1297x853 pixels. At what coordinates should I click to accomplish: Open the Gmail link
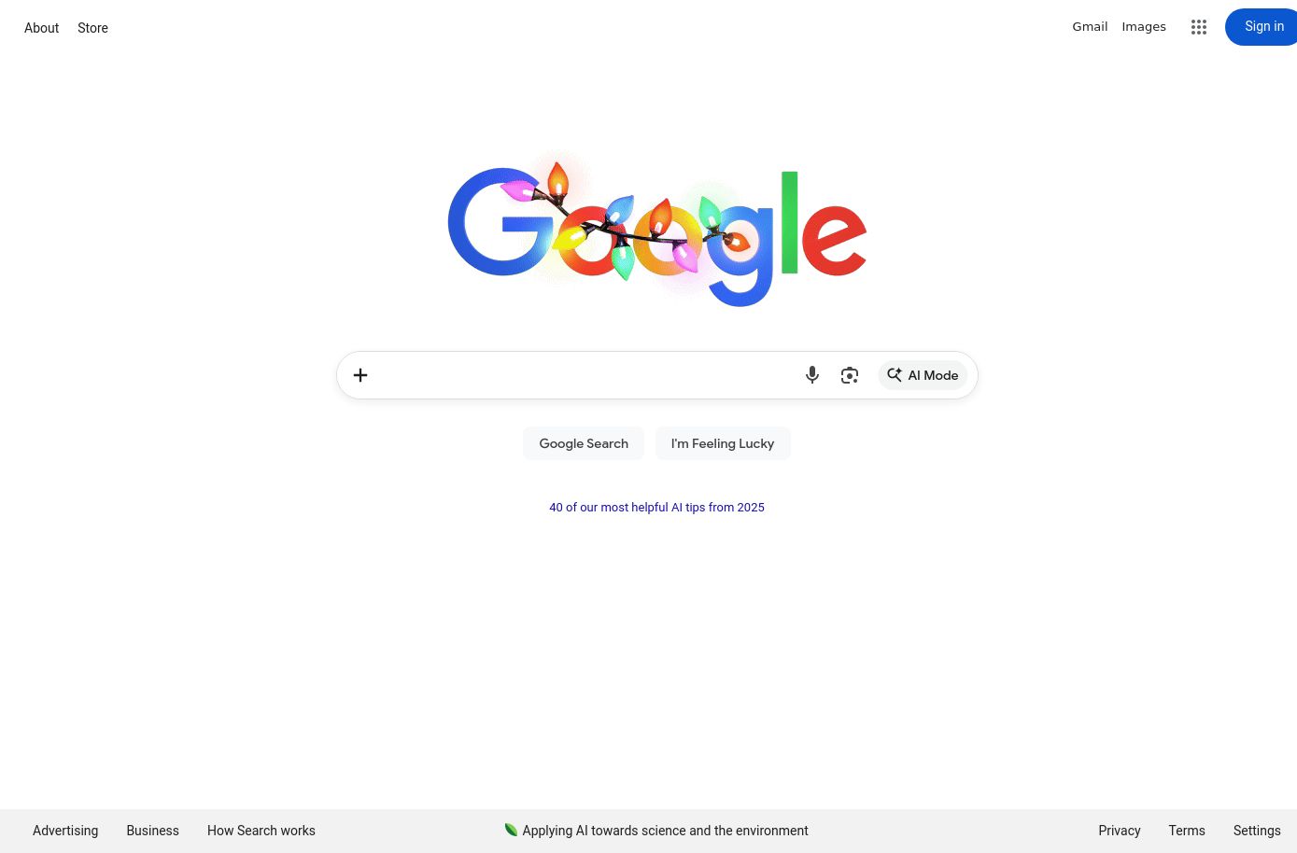(1090, 27)
